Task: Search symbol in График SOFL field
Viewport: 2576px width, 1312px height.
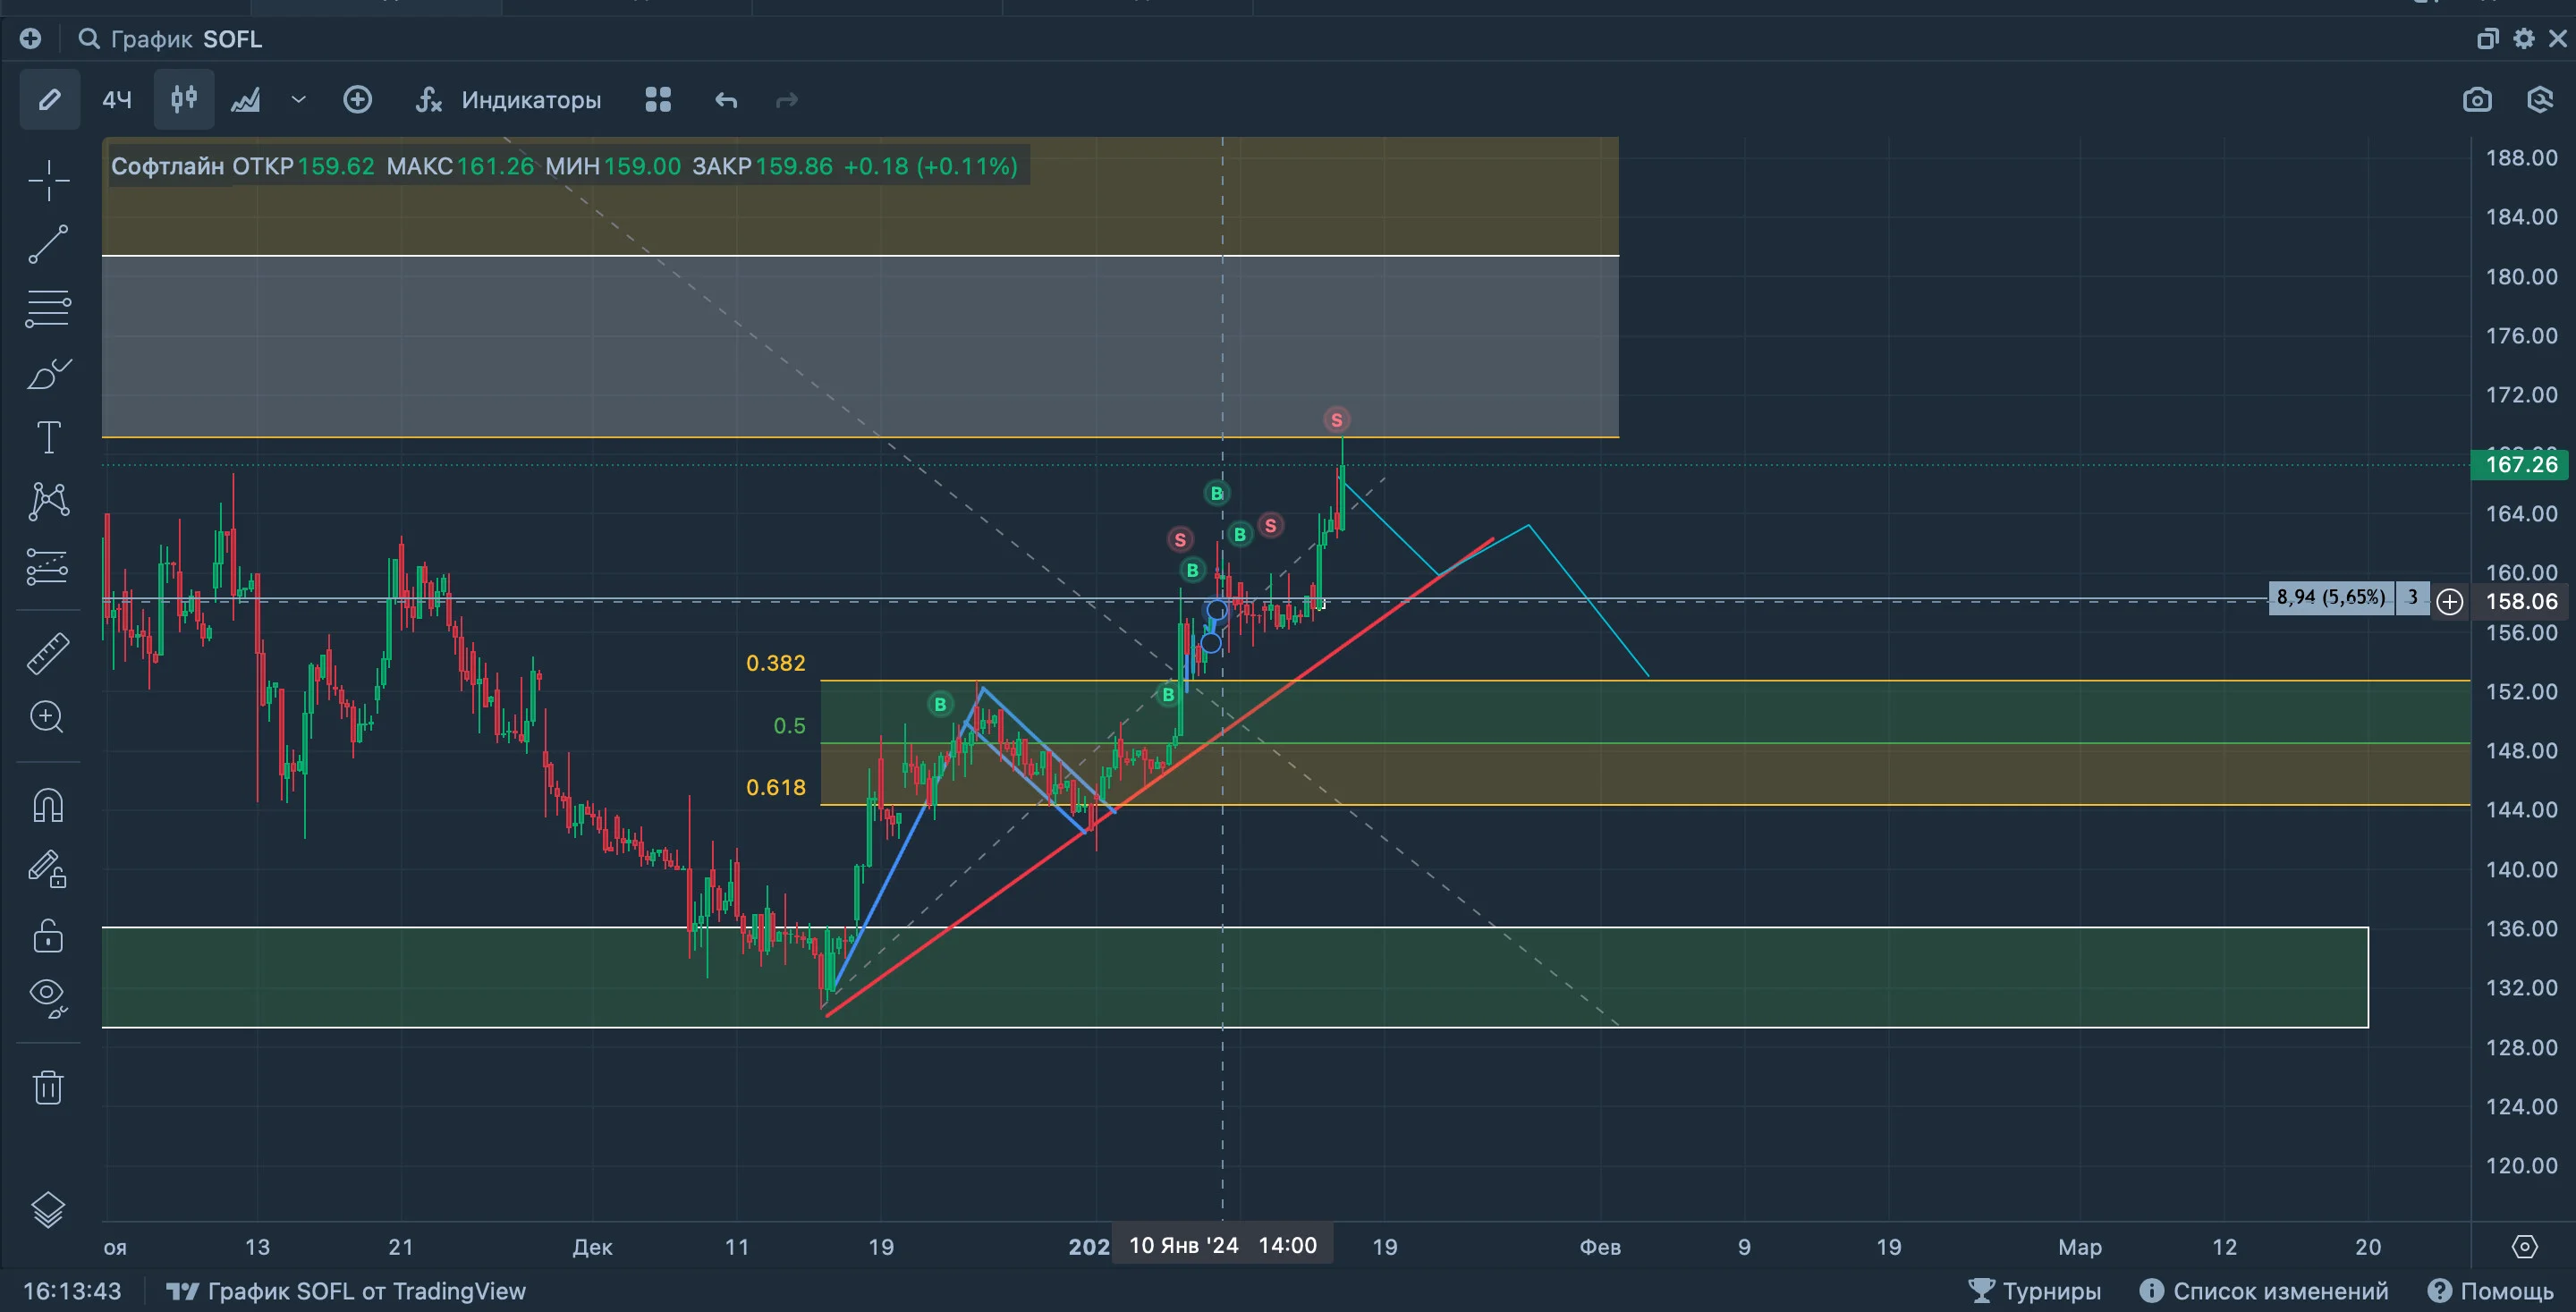Action: tap(171, 39)
